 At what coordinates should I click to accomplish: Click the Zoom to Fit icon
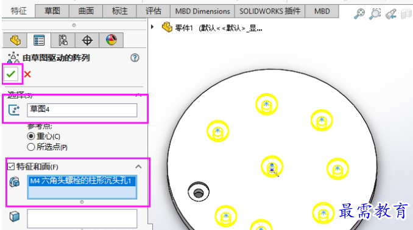359,13
